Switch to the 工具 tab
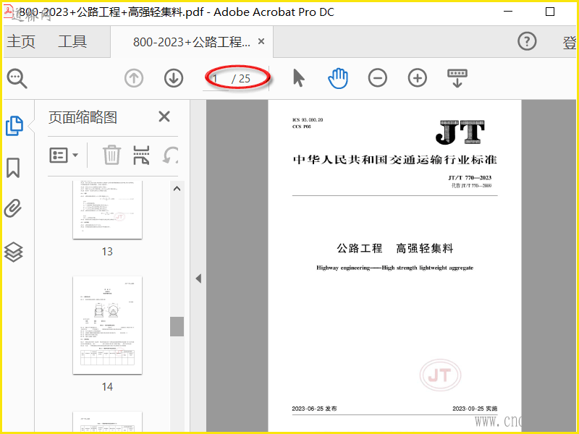Image resolution: width=579 pixels, height=434 pixels. pos(72,41)
